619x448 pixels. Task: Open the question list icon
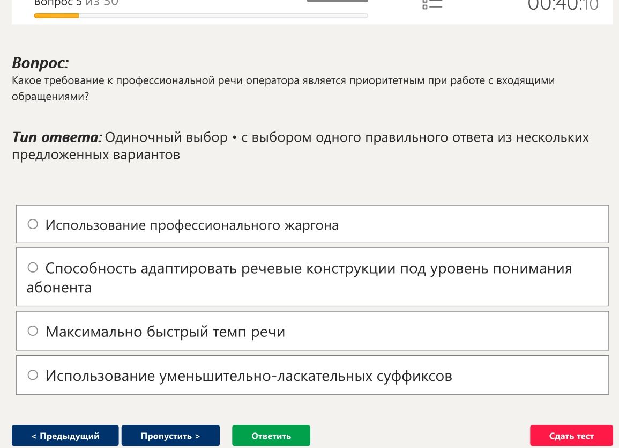tap(432, 4)
